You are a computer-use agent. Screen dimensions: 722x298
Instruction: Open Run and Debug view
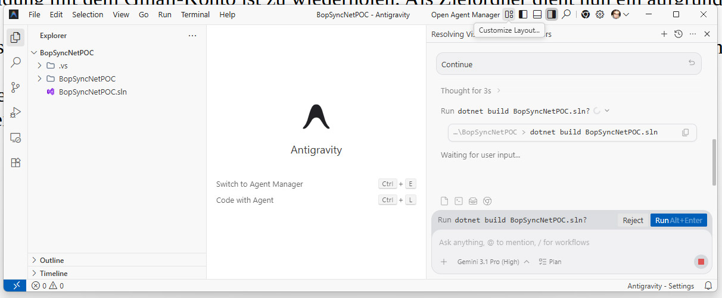pos(16,112)
